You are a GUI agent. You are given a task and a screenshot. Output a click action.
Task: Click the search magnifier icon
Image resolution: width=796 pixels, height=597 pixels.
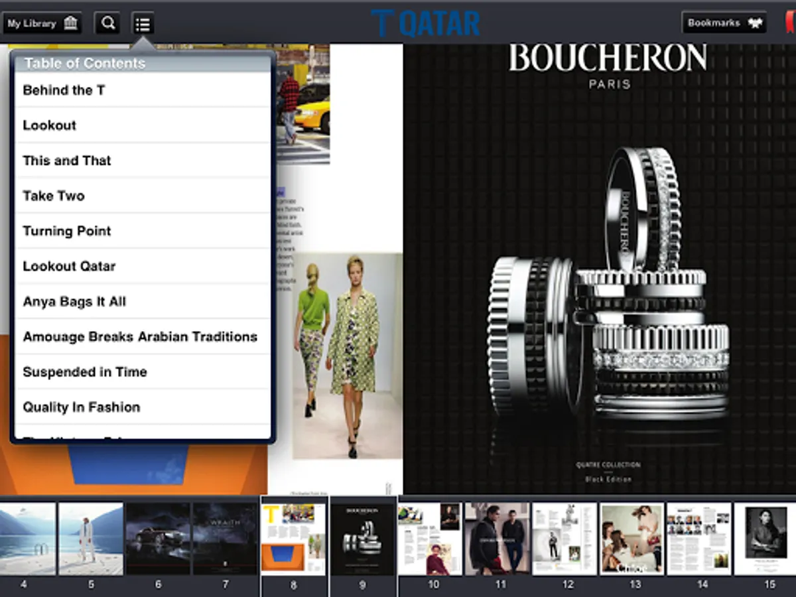pyautogui.click(x=107, y=23)
